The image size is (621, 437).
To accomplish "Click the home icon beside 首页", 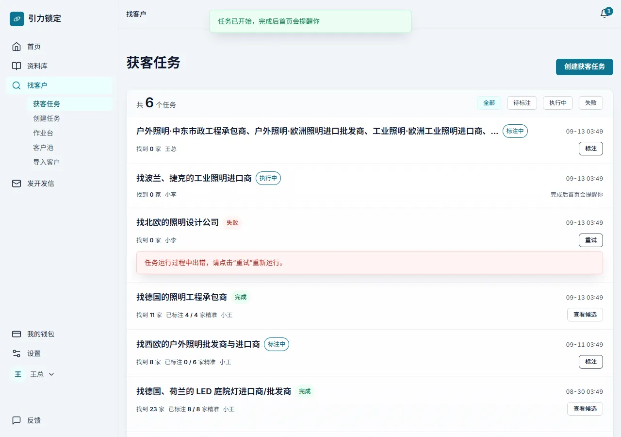I will [16, 47].
